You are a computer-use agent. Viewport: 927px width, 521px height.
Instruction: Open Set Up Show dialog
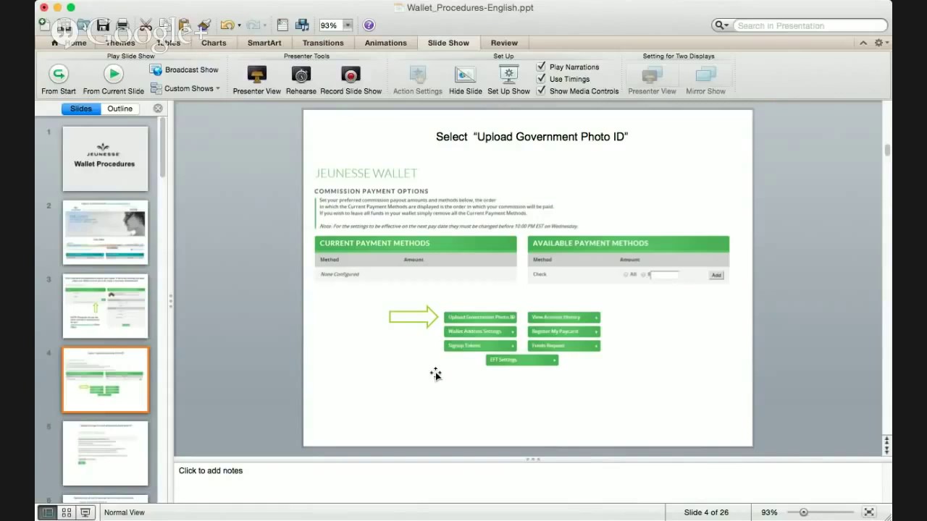coord(508,80)
